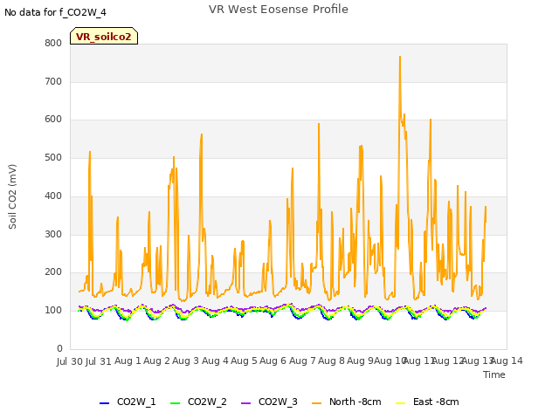
Task: Click the orange peak near 560 on Aug 3
Action: pyautogui.click(x=202, y=134)
